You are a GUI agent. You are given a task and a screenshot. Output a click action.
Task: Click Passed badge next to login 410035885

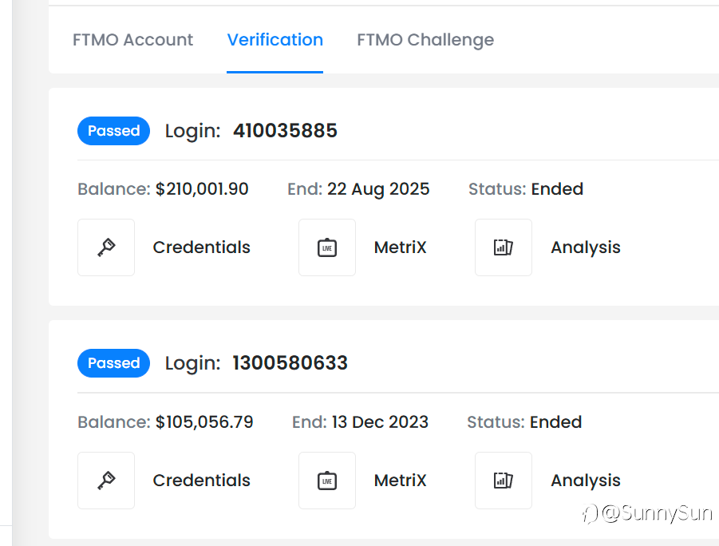(113, 131)
